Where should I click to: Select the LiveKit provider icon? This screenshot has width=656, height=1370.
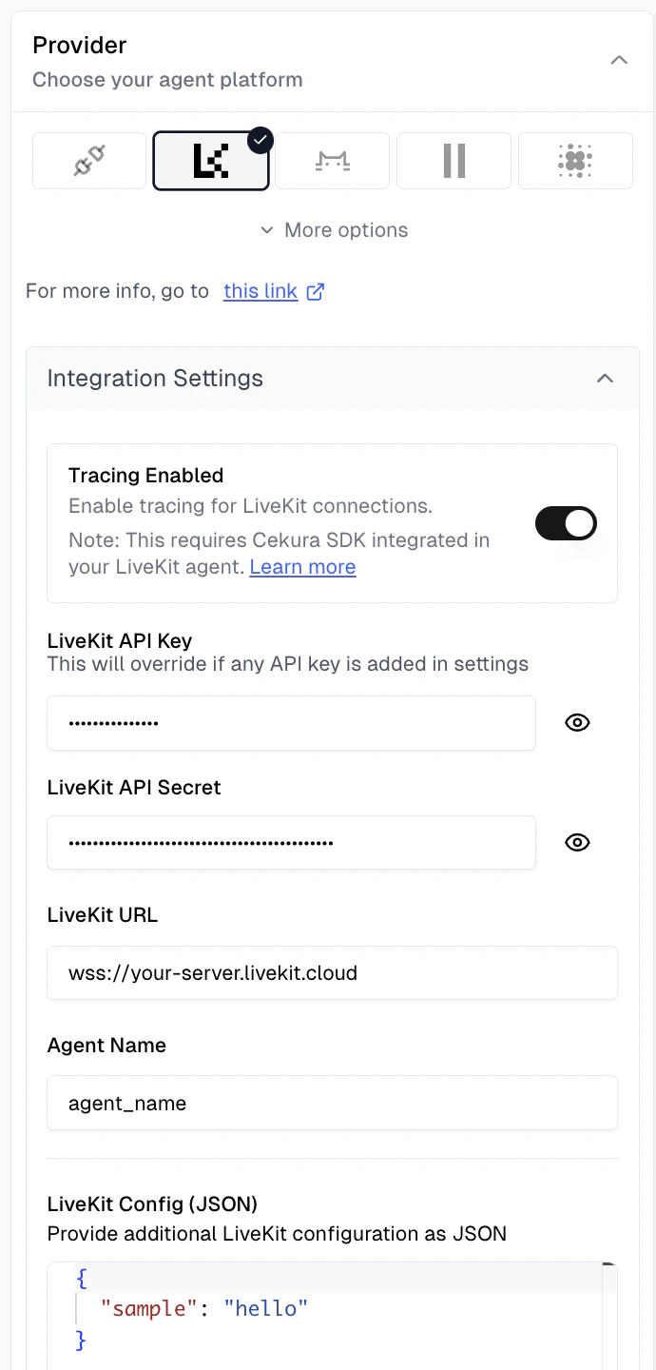tap(210, 160)
